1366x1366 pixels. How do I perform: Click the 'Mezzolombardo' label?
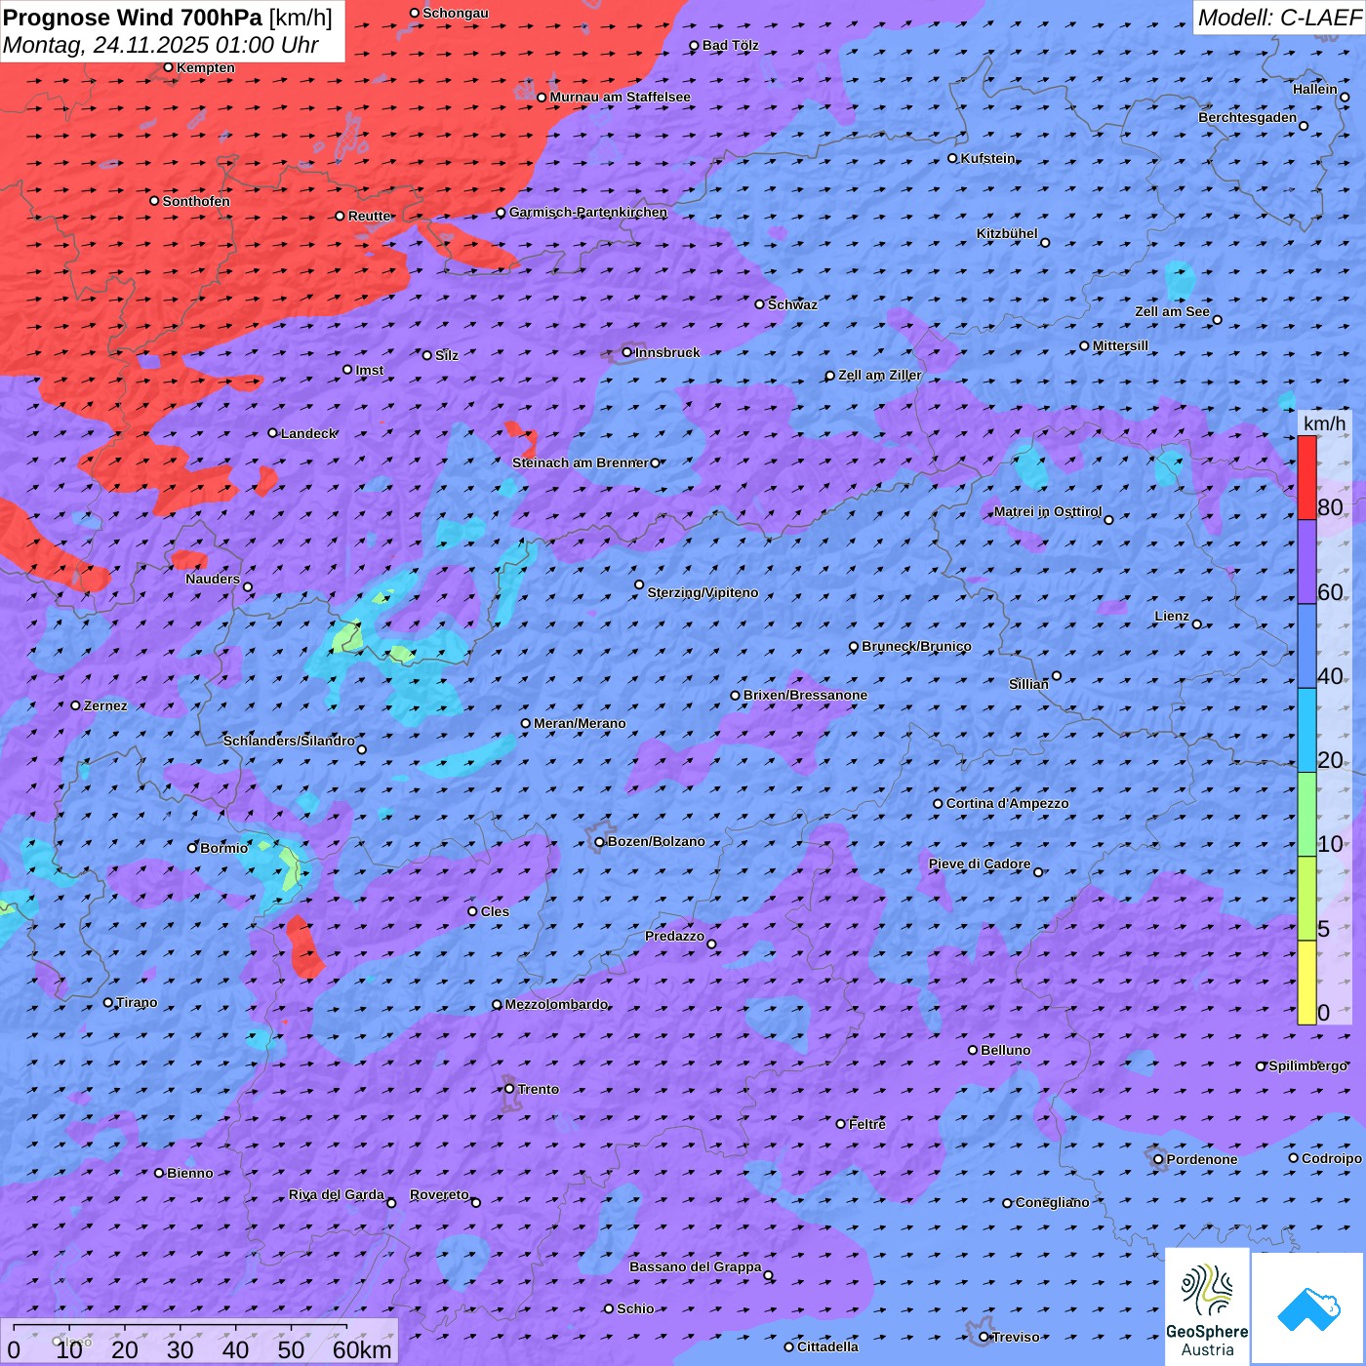(x=556, y=1004)
